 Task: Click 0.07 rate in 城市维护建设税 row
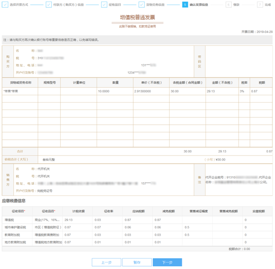click(98, 227)
